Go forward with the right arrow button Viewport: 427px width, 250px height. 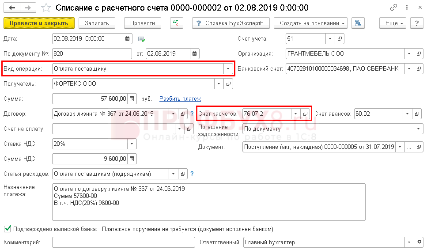coord(28,8)
